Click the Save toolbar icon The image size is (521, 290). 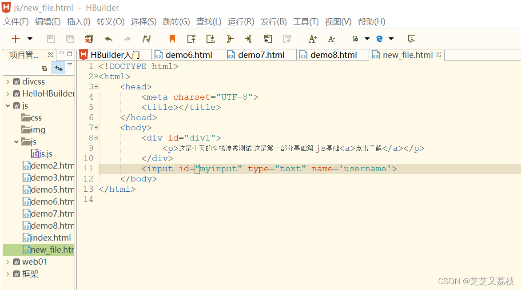(51, 39)
